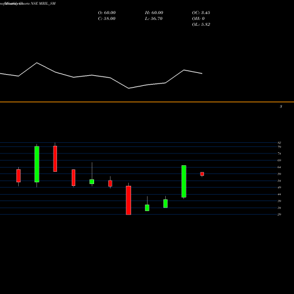The width and height of the screenshot is (294, 294).
Task: Click the 49 price axis label
Action: [x=279, y=188]
